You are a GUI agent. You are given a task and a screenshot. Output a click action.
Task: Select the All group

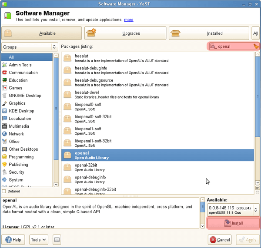pos(27,57)
